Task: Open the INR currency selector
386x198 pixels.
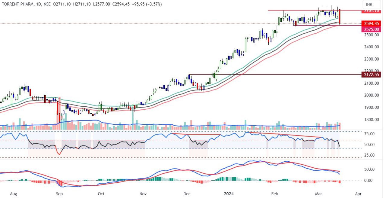Action: pyautogui.click(x=369, y=5)
